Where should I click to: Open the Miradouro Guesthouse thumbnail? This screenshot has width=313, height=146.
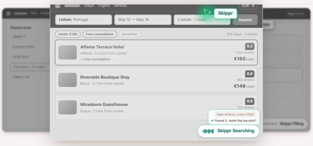point(68,107)
